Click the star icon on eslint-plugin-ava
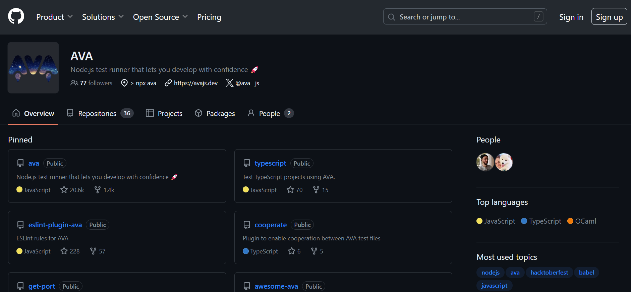Screen dimensions: 631x292 pos(64,251)
